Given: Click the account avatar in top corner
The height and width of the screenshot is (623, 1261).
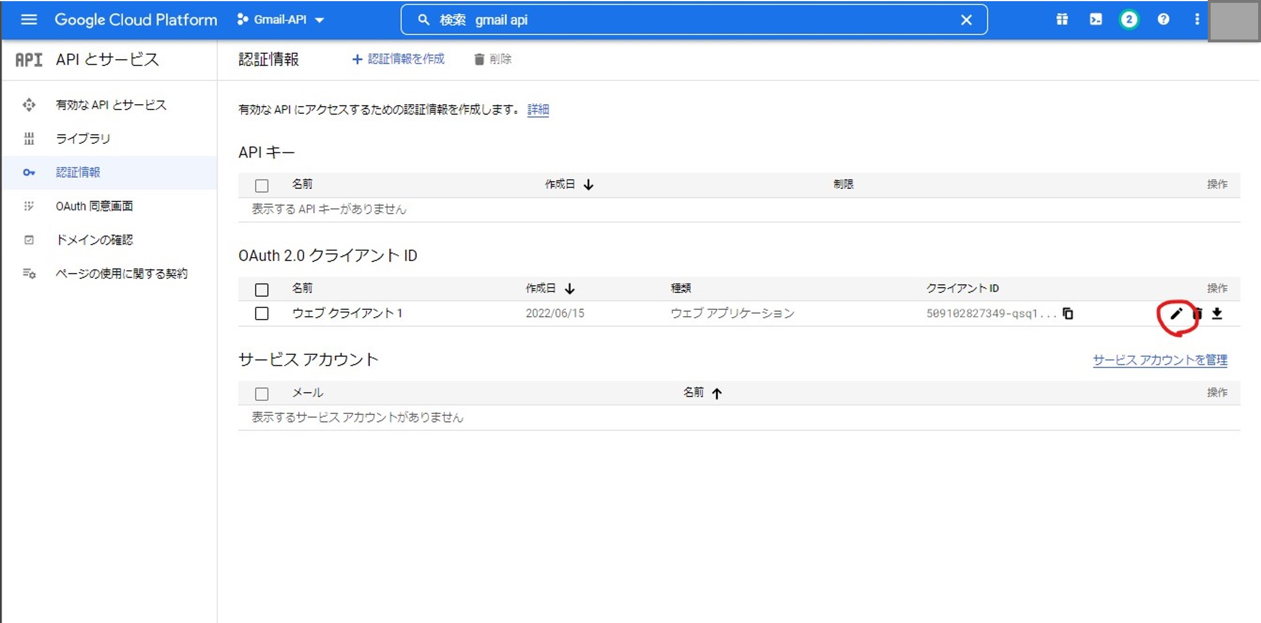Looking at the screenshot, I should 1234,21.
